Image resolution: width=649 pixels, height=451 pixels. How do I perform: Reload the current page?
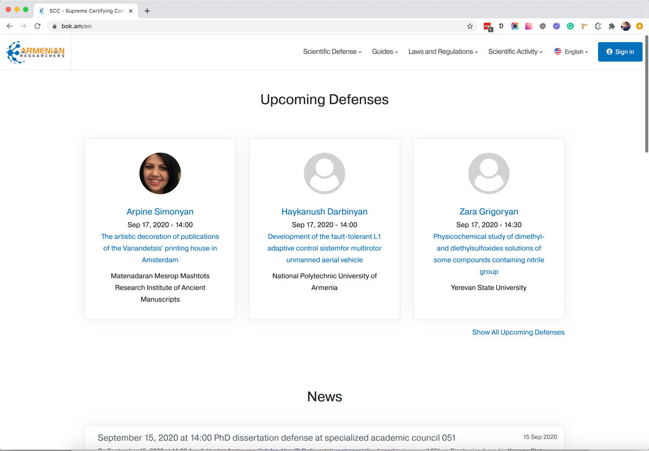coord(37,26)
